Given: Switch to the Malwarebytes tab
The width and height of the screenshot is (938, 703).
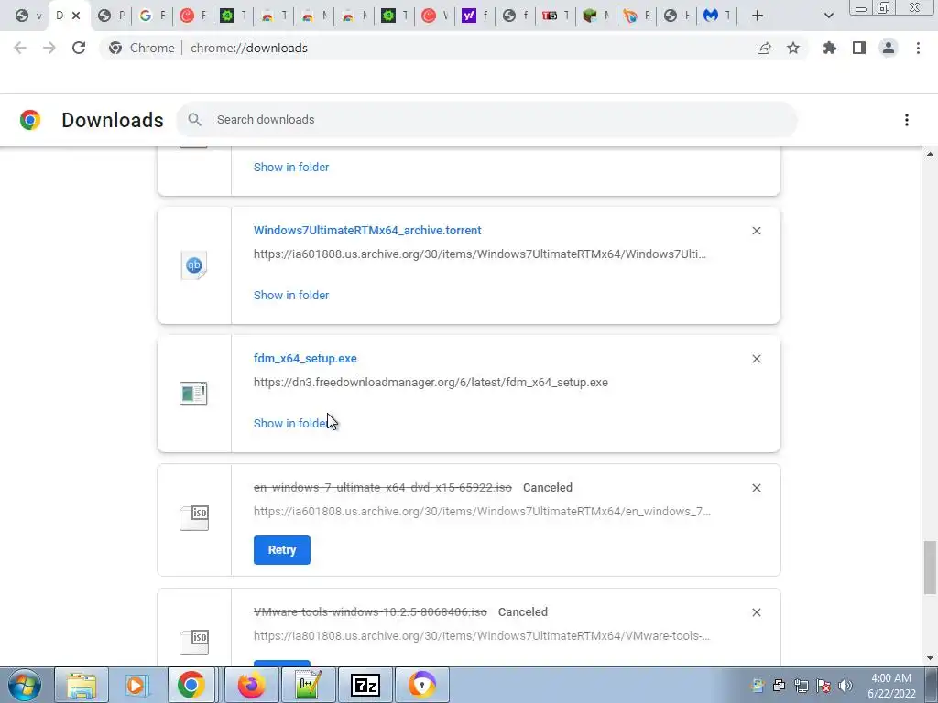Looking at the screenshot, I should 716,16.
